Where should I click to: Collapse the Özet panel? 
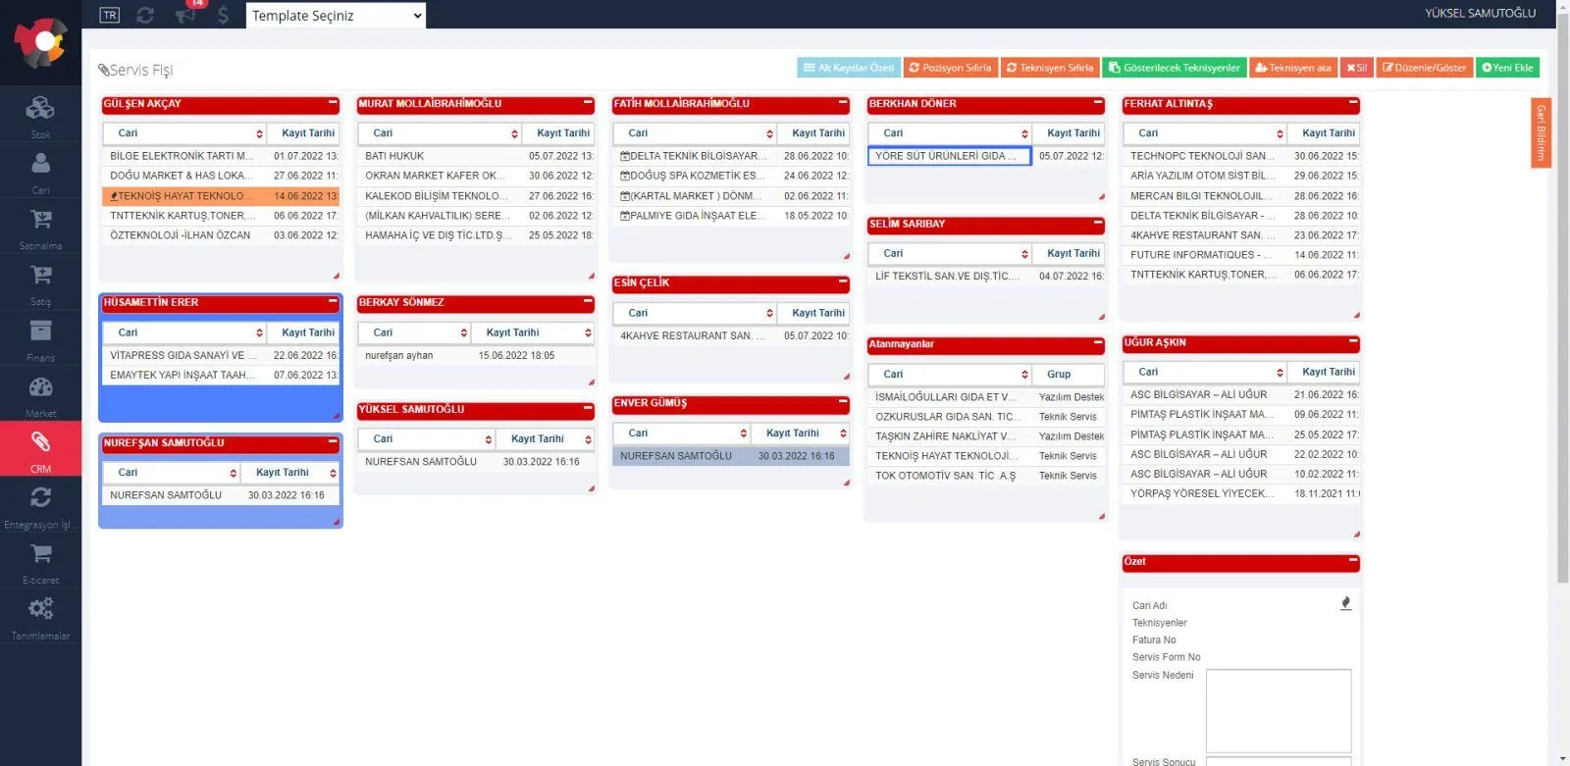click(1353, 561)
